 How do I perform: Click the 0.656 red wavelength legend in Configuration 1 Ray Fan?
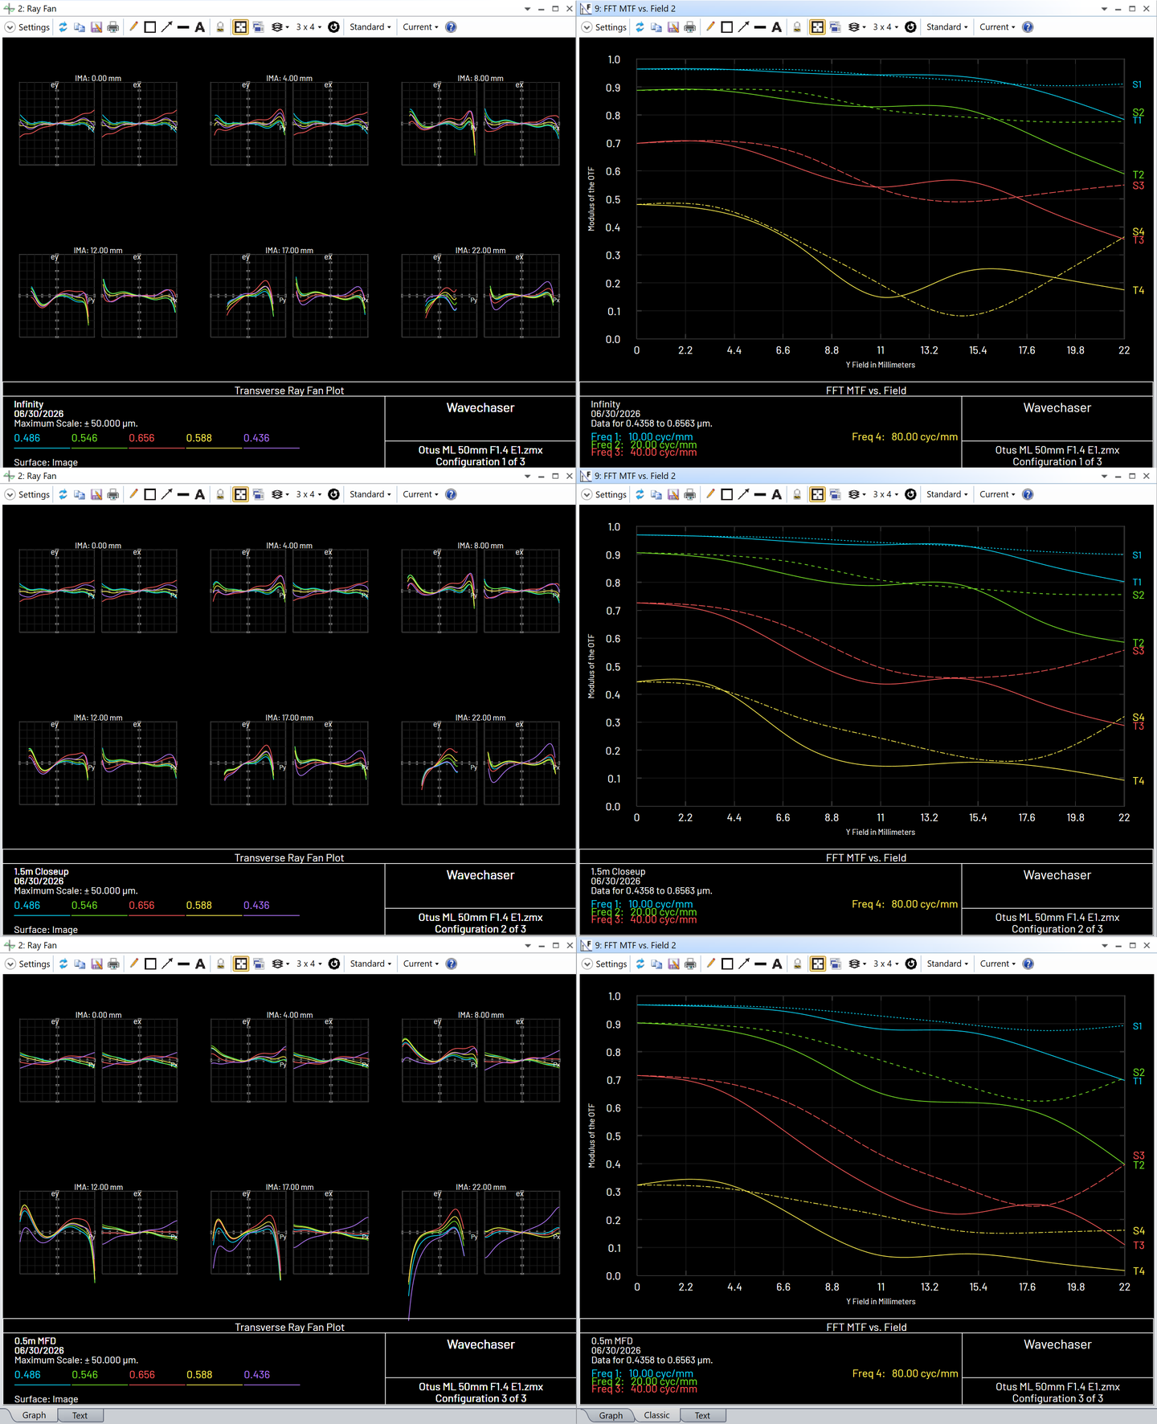coord(141,438)
